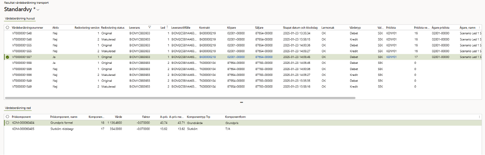Open grid options dots in Värdeberäkning rad grid
The image size is (485, 155).
click(480, 117)
